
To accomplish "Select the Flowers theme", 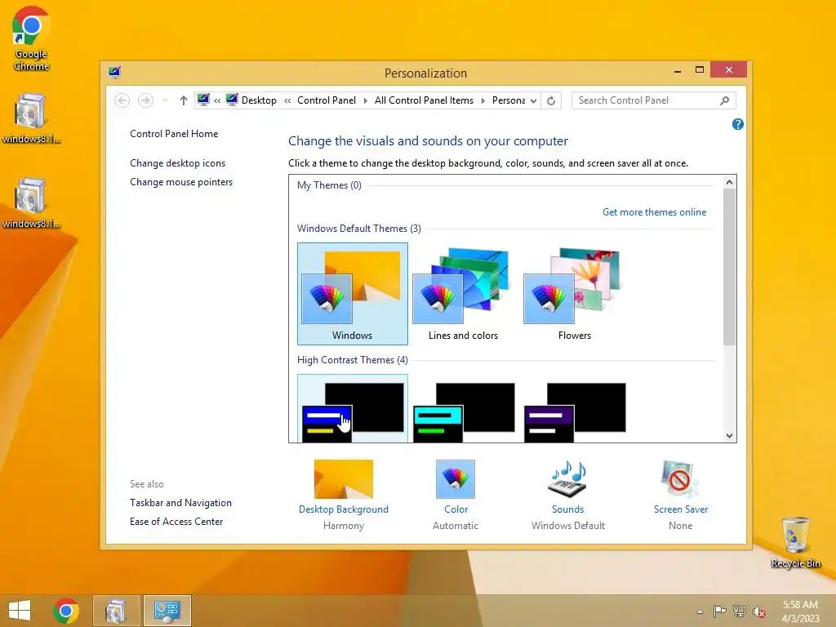I will pyautogui.click(x=574, y=294).
